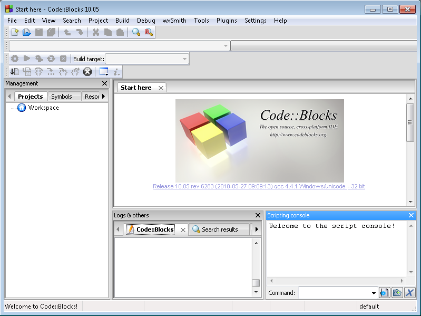This screenshot has width=421, height=316.
Task: Open the Project menu
Action: tap(99, 21)
